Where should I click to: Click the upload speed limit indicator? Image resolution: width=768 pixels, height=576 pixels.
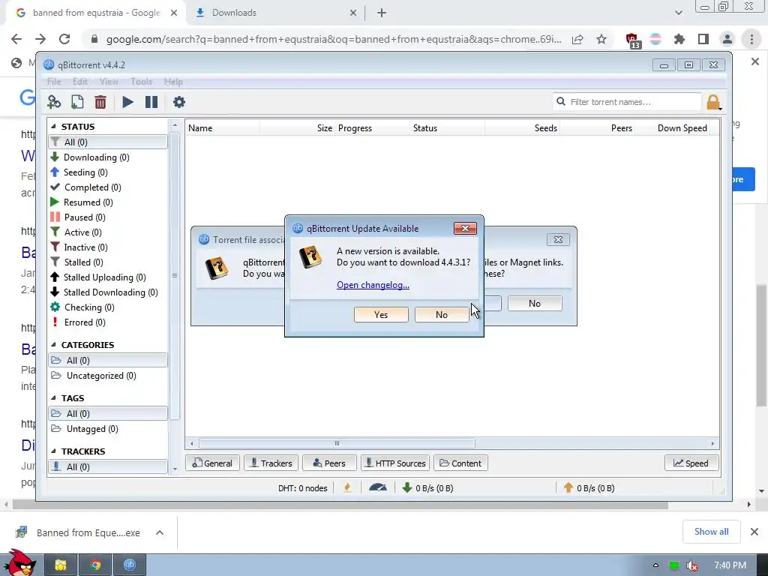pos(589,487)
